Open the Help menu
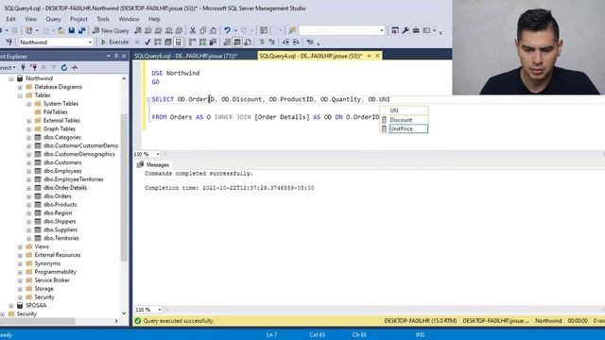This screenshot has height=340, width=605. [154, 19]
